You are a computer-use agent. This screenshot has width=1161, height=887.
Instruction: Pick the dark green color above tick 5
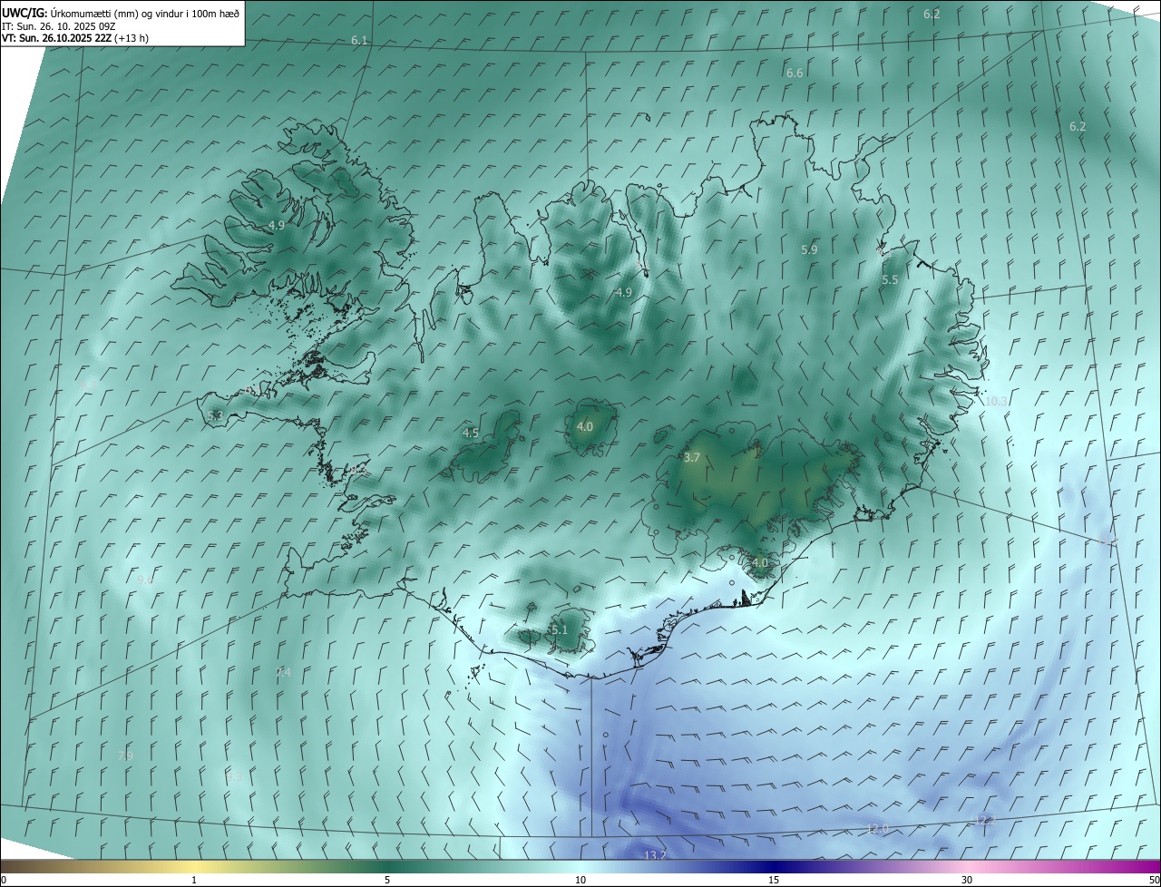387,866
